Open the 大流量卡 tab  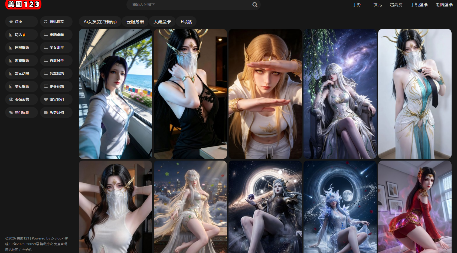(x=162, y=22)
